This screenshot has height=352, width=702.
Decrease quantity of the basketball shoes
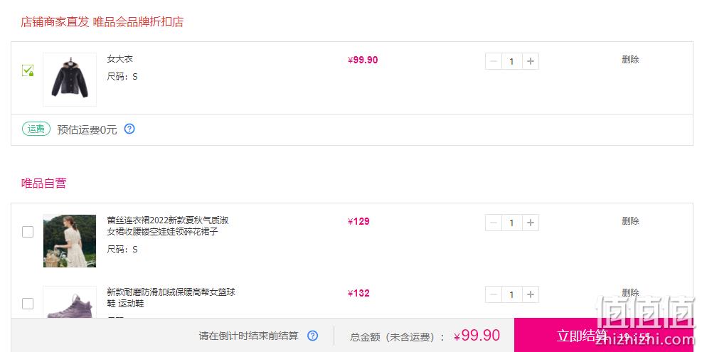(x=494, y=294)
